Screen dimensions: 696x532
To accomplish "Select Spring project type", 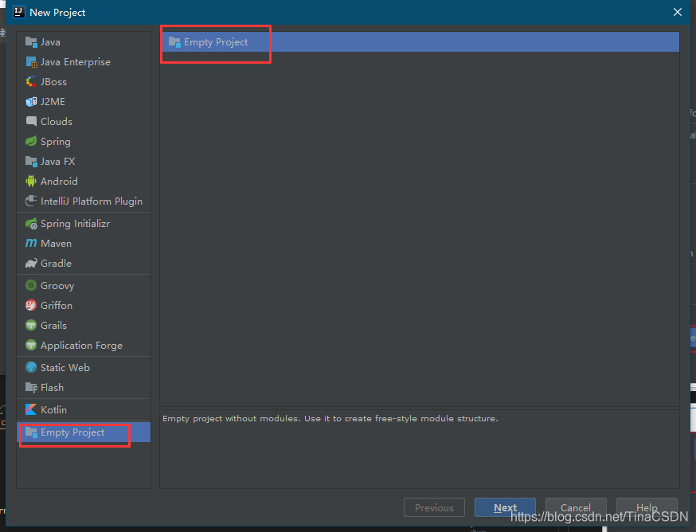I will pos(84,142).
